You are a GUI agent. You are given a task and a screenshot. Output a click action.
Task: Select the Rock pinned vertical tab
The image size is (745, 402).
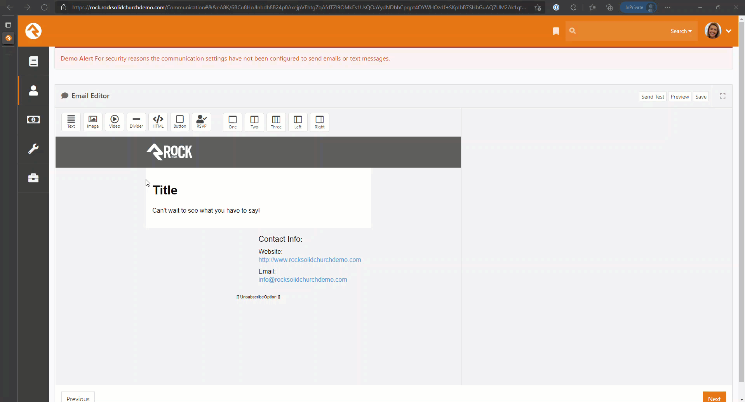click(x=8, y=38)
